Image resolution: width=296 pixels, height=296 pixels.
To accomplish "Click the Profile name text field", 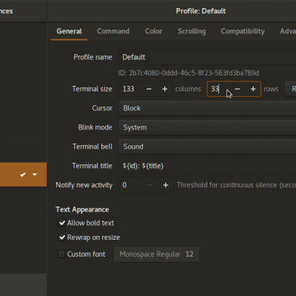I will 207,57.
